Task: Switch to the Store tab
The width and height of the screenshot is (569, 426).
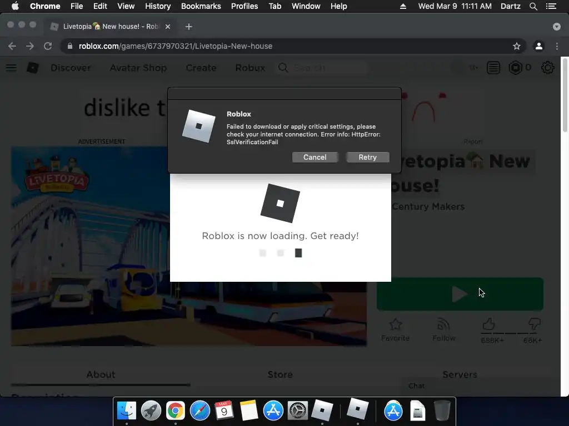Action: tap(280, 374)
